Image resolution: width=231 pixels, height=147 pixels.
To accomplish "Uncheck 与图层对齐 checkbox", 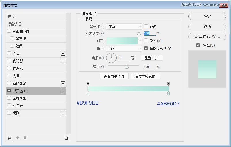I will [146, 48].
